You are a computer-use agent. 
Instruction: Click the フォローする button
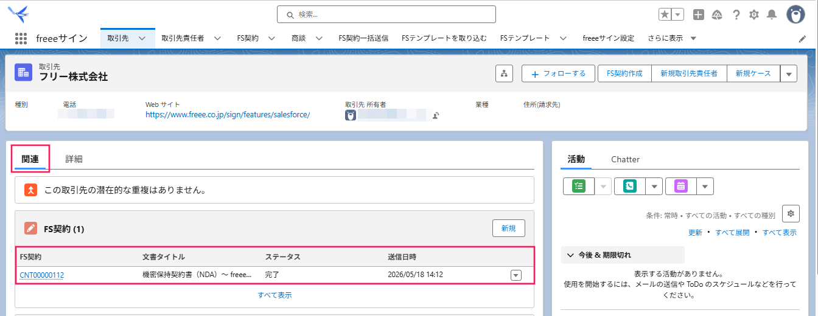point(558,74)
